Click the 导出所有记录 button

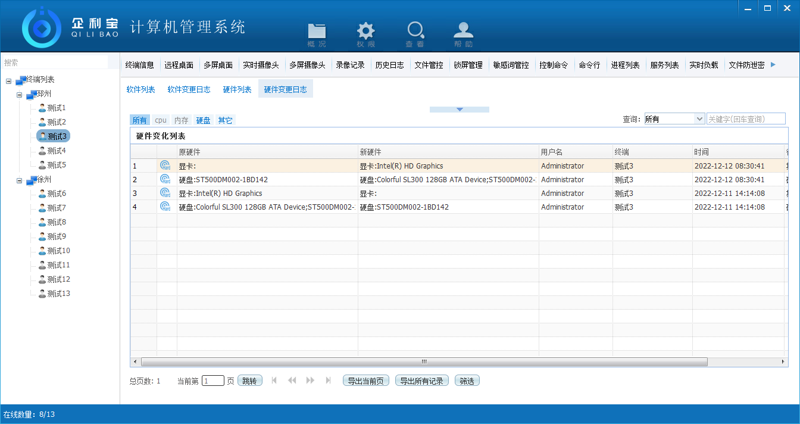pos(421,381)
